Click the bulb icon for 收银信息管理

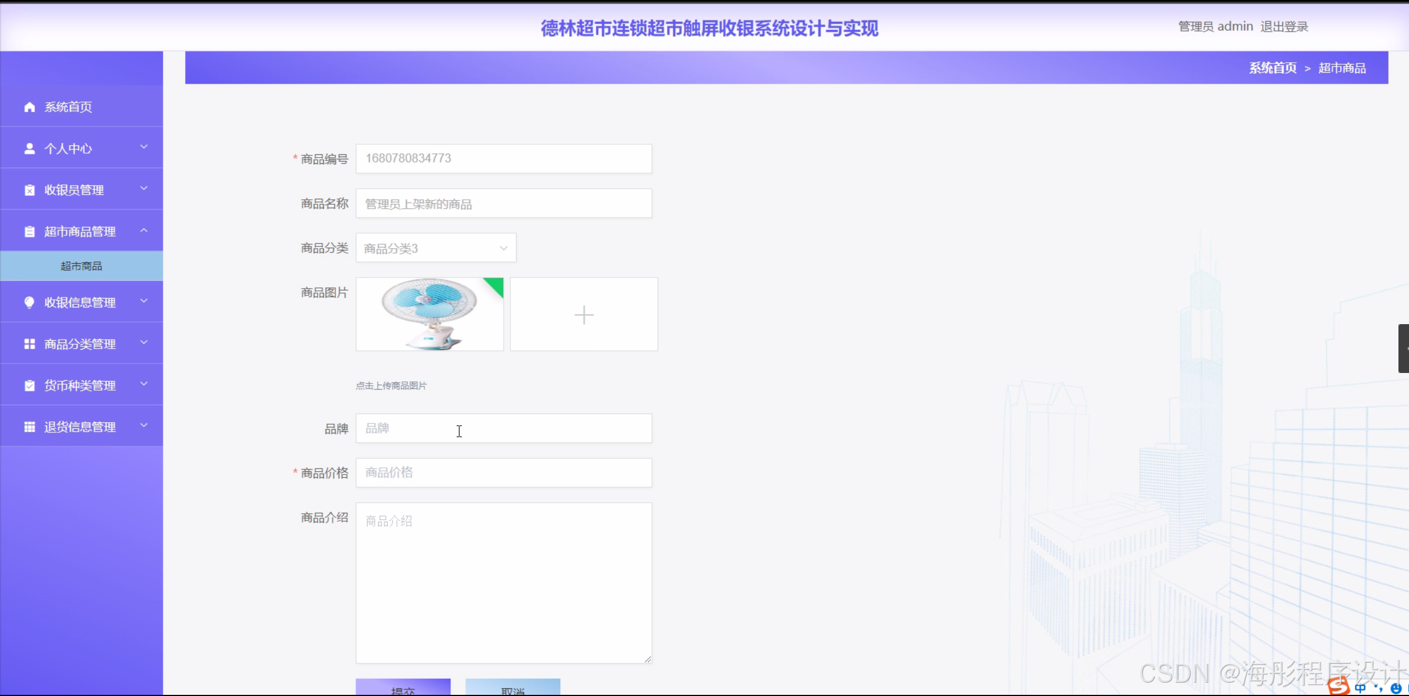(x=29, y=302)
